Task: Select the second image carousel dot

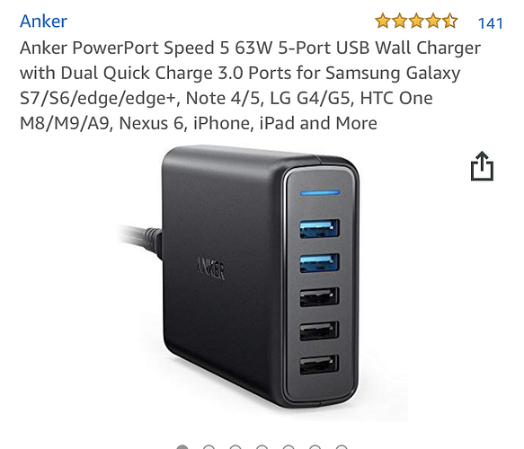Action: tap(209, 447)
